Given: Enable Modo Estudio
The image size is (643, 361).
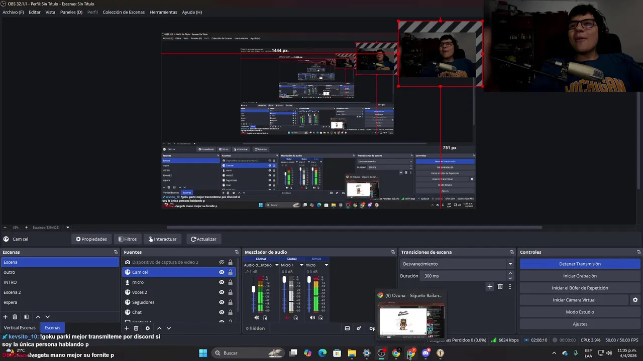Looking at the screenshot, I should click(x=580, y=312).
